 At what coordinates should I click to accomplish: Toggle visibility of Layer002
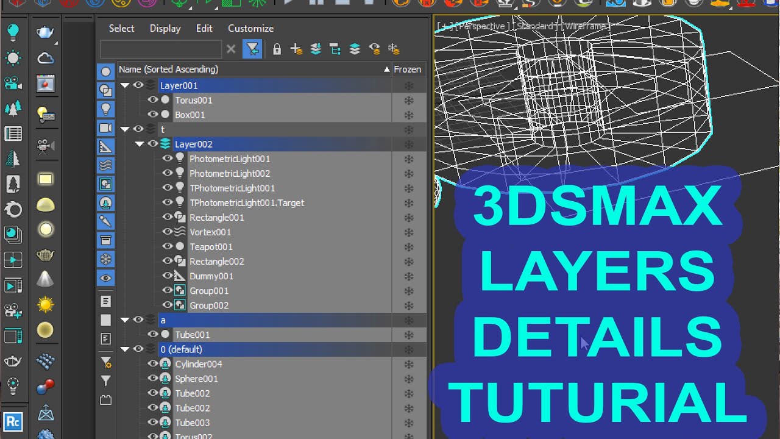coord(152,144)
